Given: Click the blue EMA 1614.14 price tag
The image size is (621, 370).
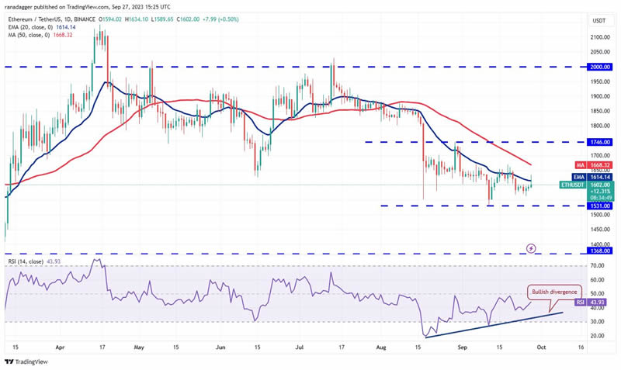Looking at the screenshot, I should click(x=592, y=178).
